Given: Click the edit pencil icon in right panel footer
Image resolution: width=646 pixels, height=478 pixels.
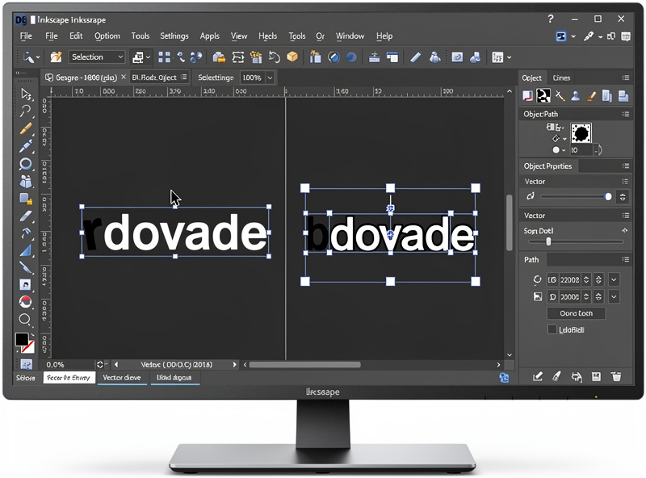Looking at the screenshot, I should [538, 376].
